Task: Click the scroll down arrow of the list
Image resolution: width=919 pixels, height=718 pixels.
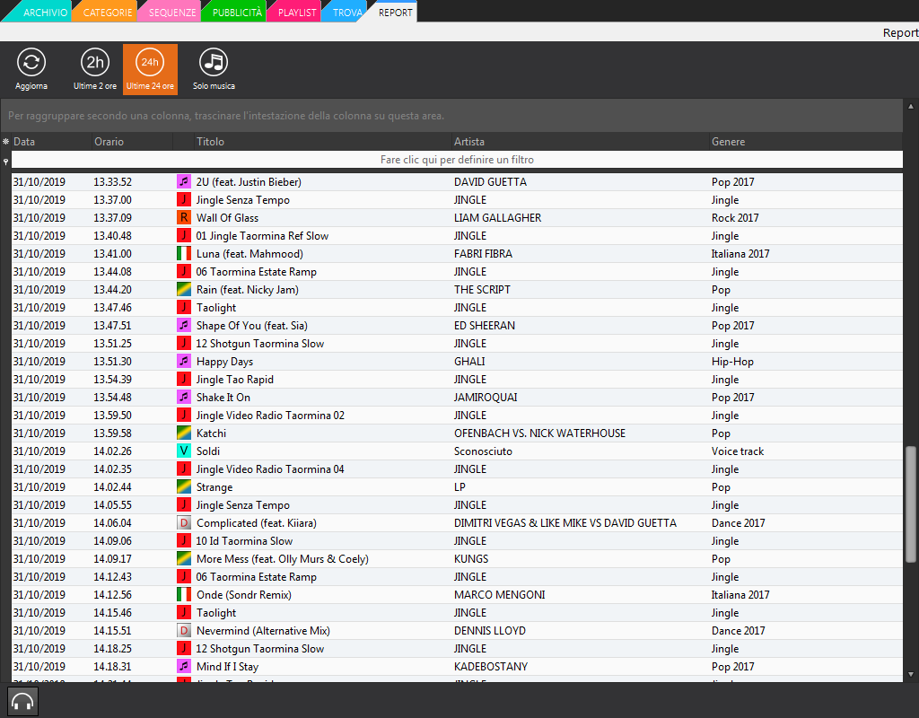Action: [911, 674]
